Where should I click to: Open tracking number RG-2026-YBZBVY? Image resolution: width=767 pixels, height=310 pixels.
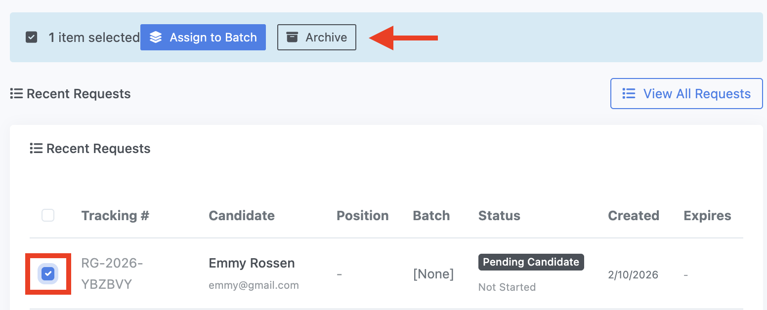click(x=112, y=274)
